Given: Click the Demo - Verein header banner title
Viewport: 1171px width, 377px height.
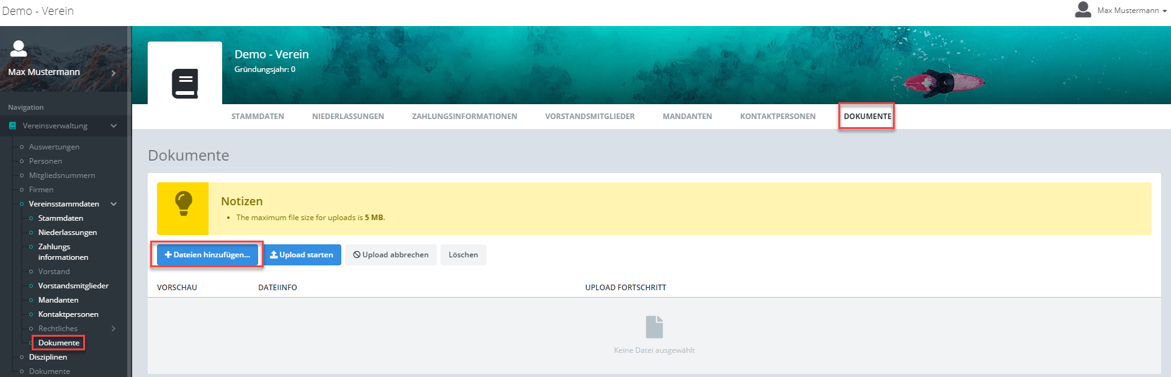Looking at the screenshot, I should (272, 55).
